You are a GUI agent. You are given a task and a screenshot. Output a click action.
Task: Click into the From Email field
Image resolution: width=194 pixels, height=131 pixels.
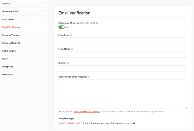point(123,41)
